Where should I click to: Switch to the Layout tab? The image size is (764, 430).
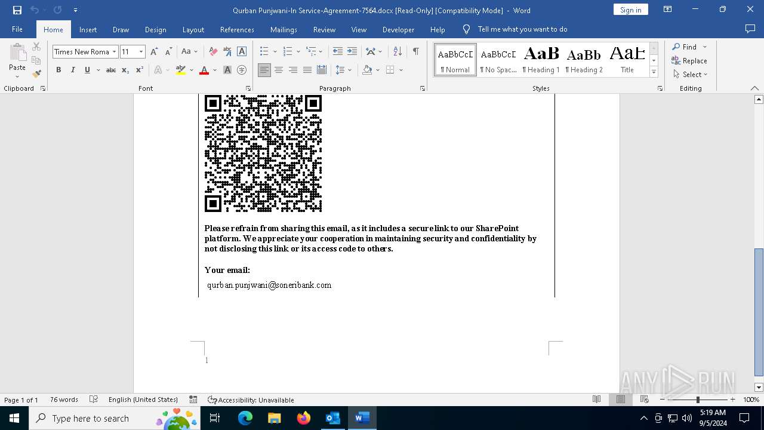click(x=193, y=29)
